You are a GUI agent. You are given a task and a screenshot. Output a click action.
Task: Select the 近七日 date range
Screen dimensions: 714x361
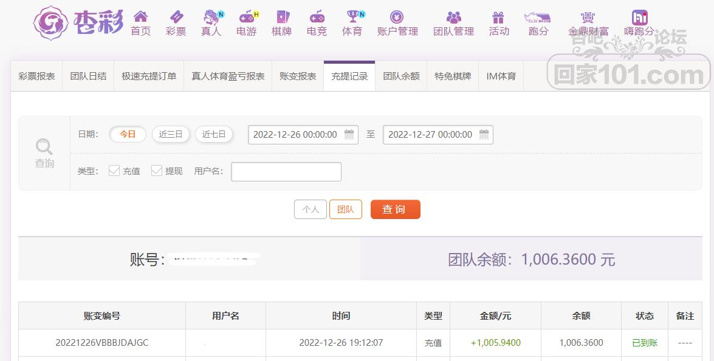(x=213, y=134)
